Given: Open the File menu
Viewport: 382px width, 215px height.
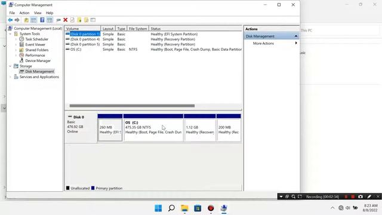Looking at the screenshot, I should [x=12, y=13].
